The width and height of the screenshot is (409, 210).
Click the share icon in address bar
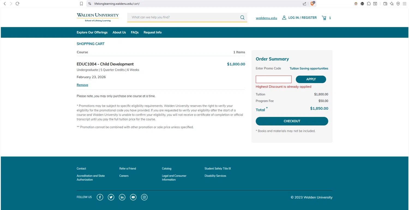click(x=305, y=4)
